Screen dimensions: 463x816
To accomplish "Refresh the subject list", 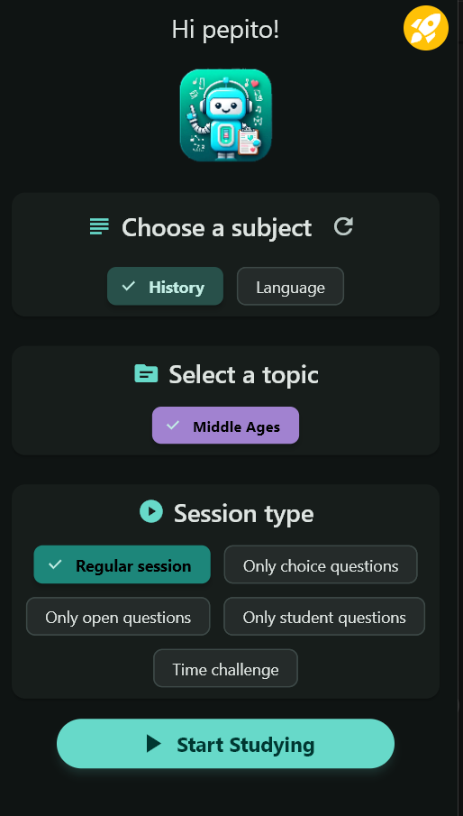I will 343,227.
